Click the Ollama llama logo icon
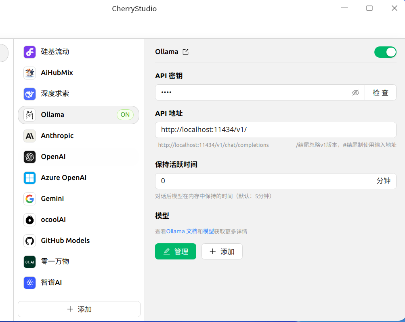The image size is (405, 322). pyautogui.click(x=30, y=115)
